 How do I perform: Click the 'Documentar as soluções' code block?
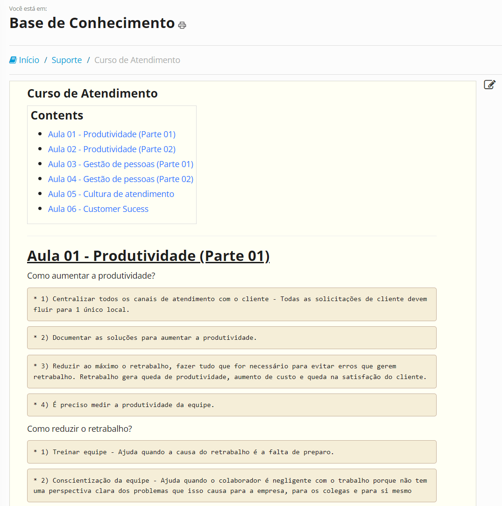(231, 337)
